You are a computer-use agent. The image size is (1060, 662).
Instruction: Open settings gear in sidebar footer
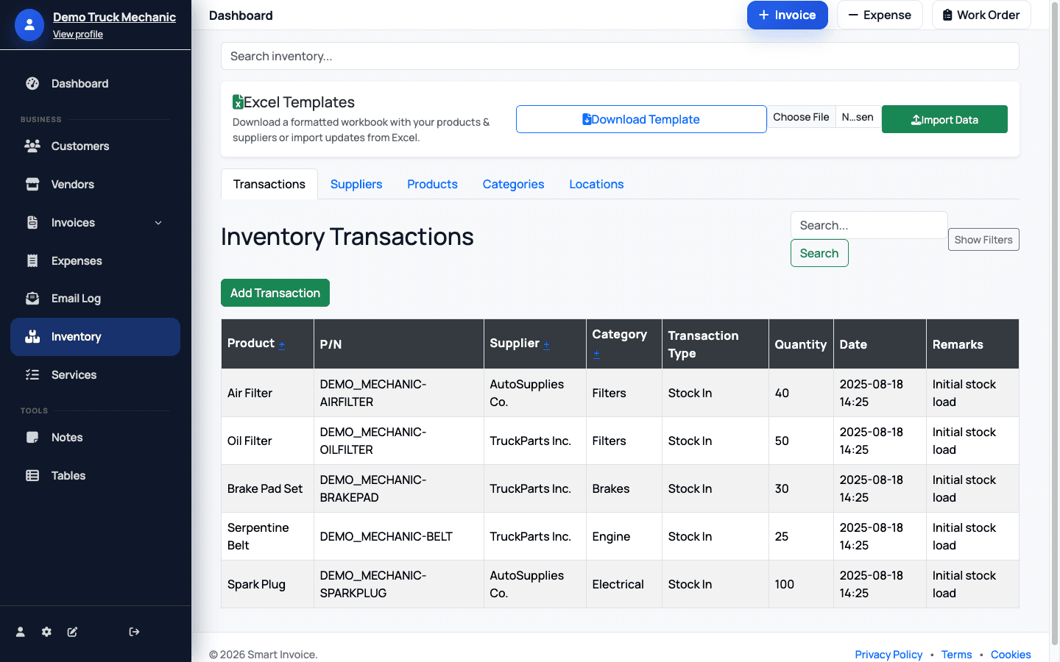pyautogui.click(x=46, y=632)
